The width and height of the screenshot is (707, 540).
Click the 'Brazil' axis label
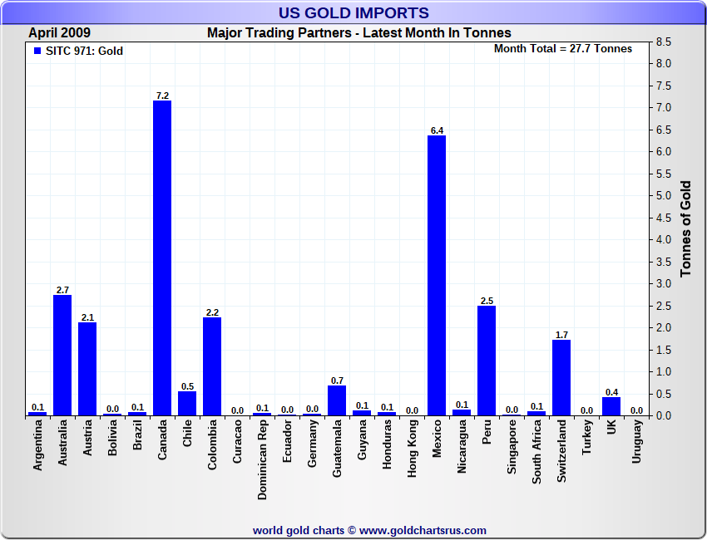[x=137, y=434]
